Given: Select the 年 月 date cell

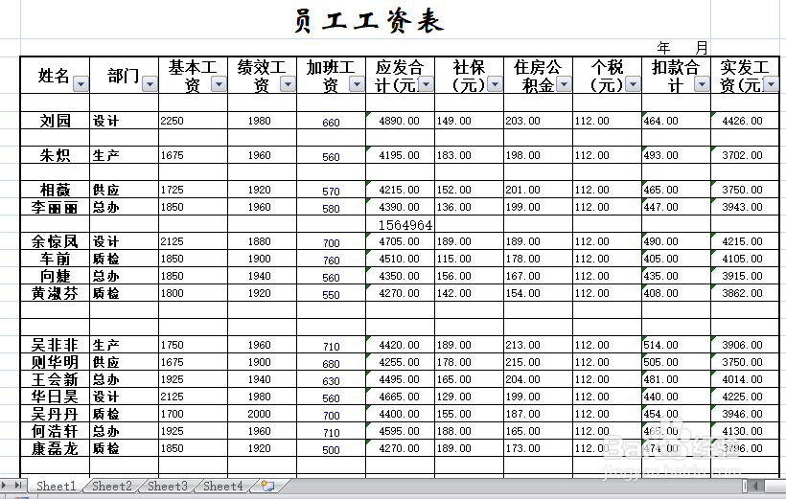Looking at the screenshot, I should pyautogui.click(x=682, y=48).
